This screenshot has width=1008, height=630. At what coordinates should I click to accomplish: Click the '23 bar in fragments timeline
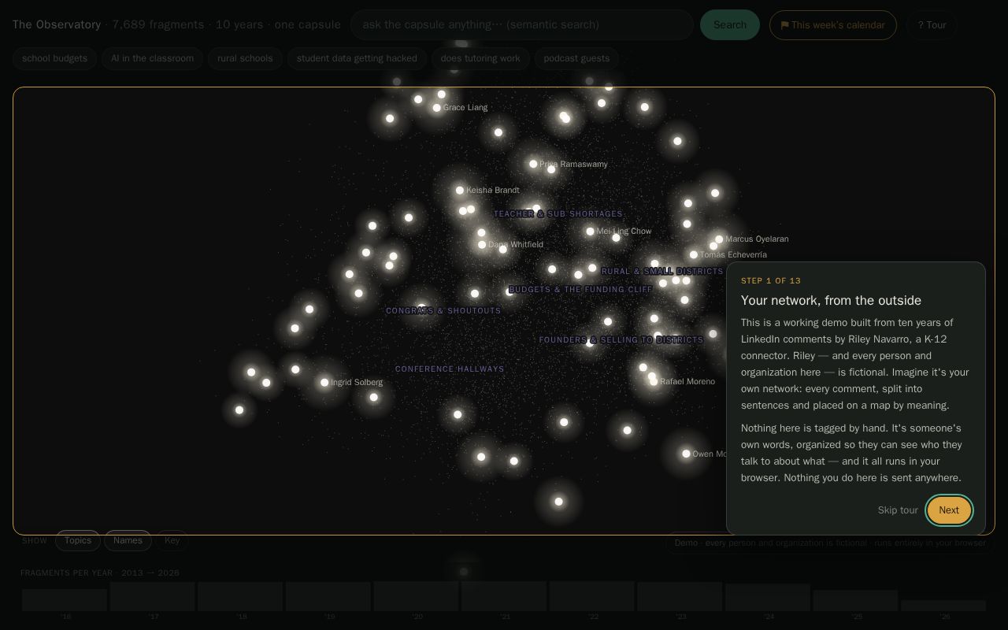click(680, 596)
